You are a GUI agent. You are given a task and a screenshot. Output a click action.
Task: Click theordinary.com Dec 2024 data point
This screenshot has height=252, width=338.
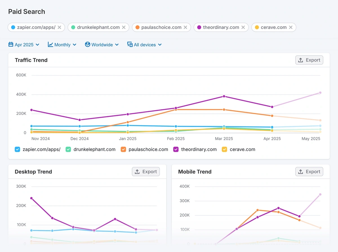tap(80, 120)
